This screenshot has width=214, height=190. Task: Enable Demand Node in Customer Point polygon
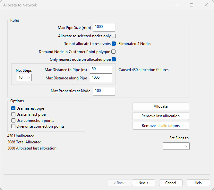[x=114, y=51]
